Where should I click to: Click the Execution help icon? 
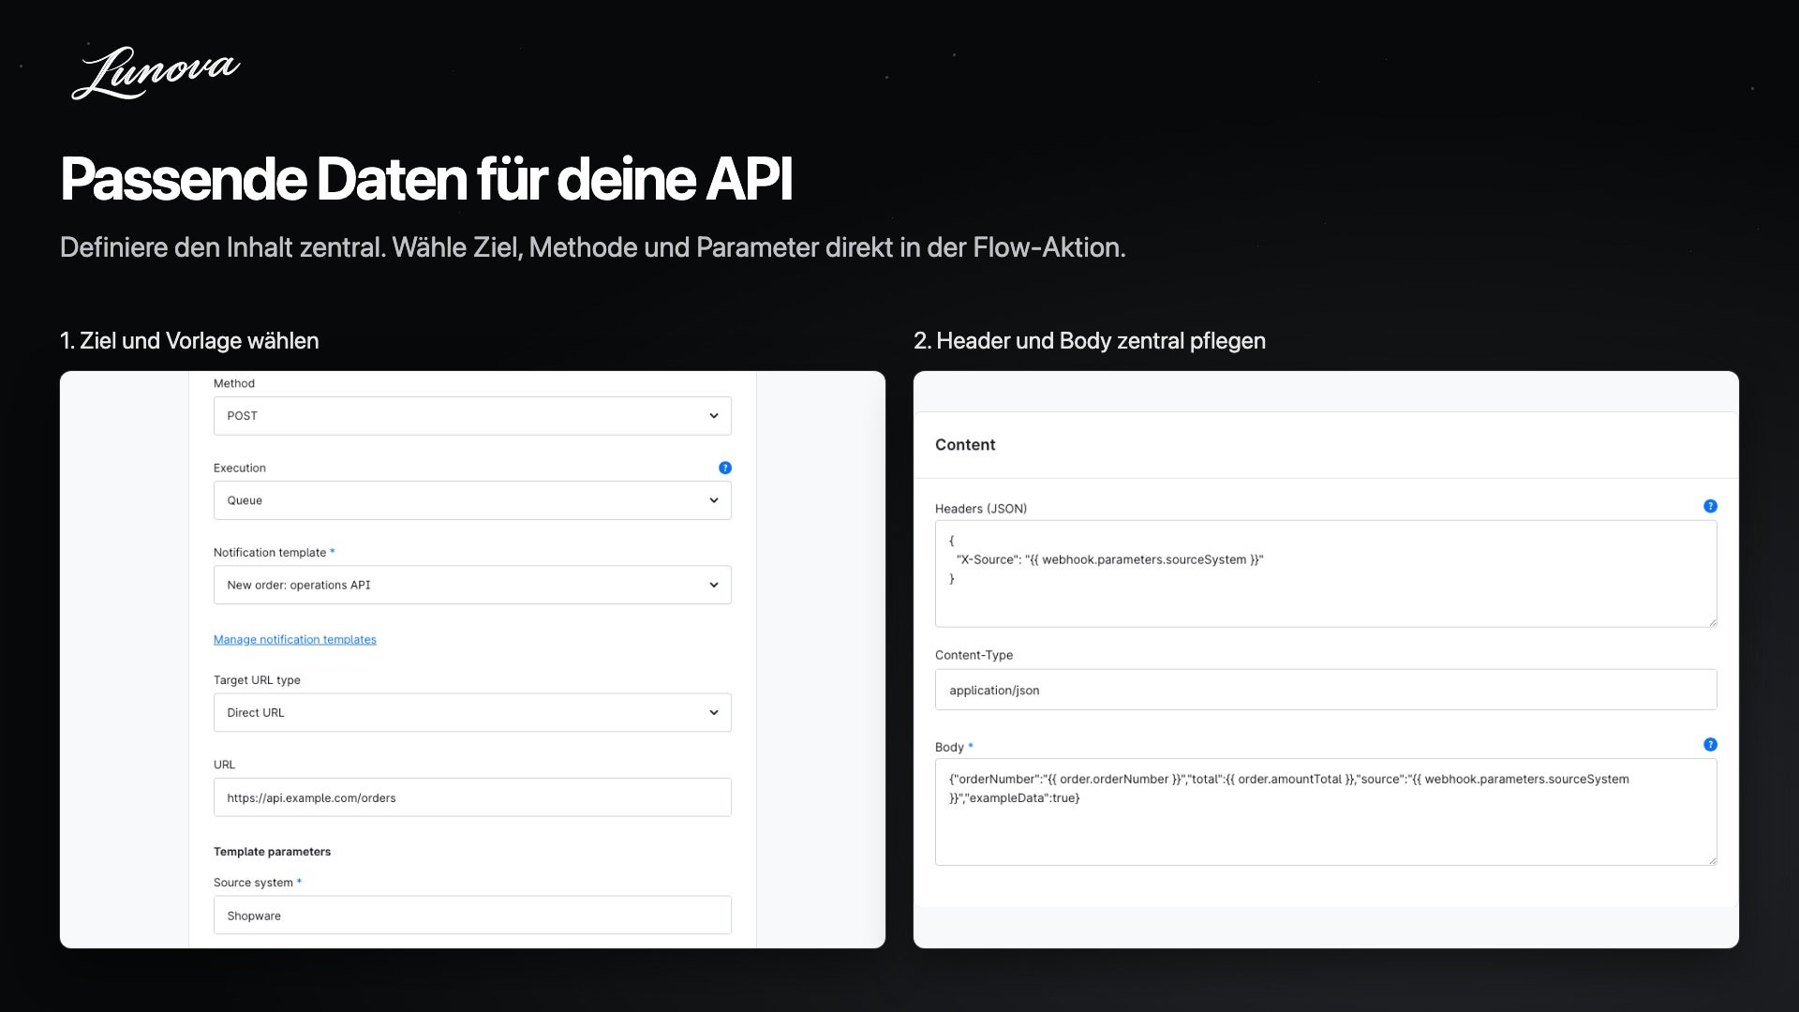[725, 468]
